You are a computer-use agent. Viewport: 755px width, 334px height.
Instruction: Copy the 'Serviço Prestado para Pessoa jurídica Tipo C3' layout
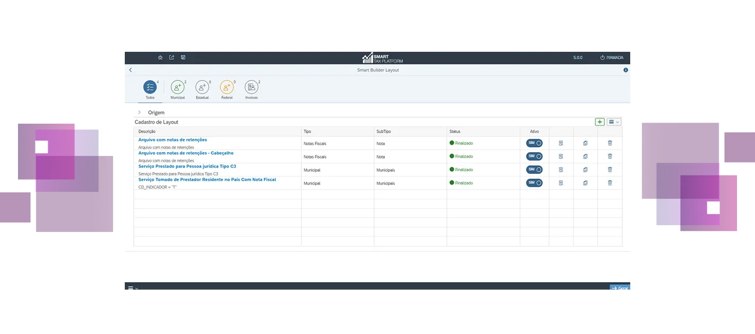tap(585, 170)
